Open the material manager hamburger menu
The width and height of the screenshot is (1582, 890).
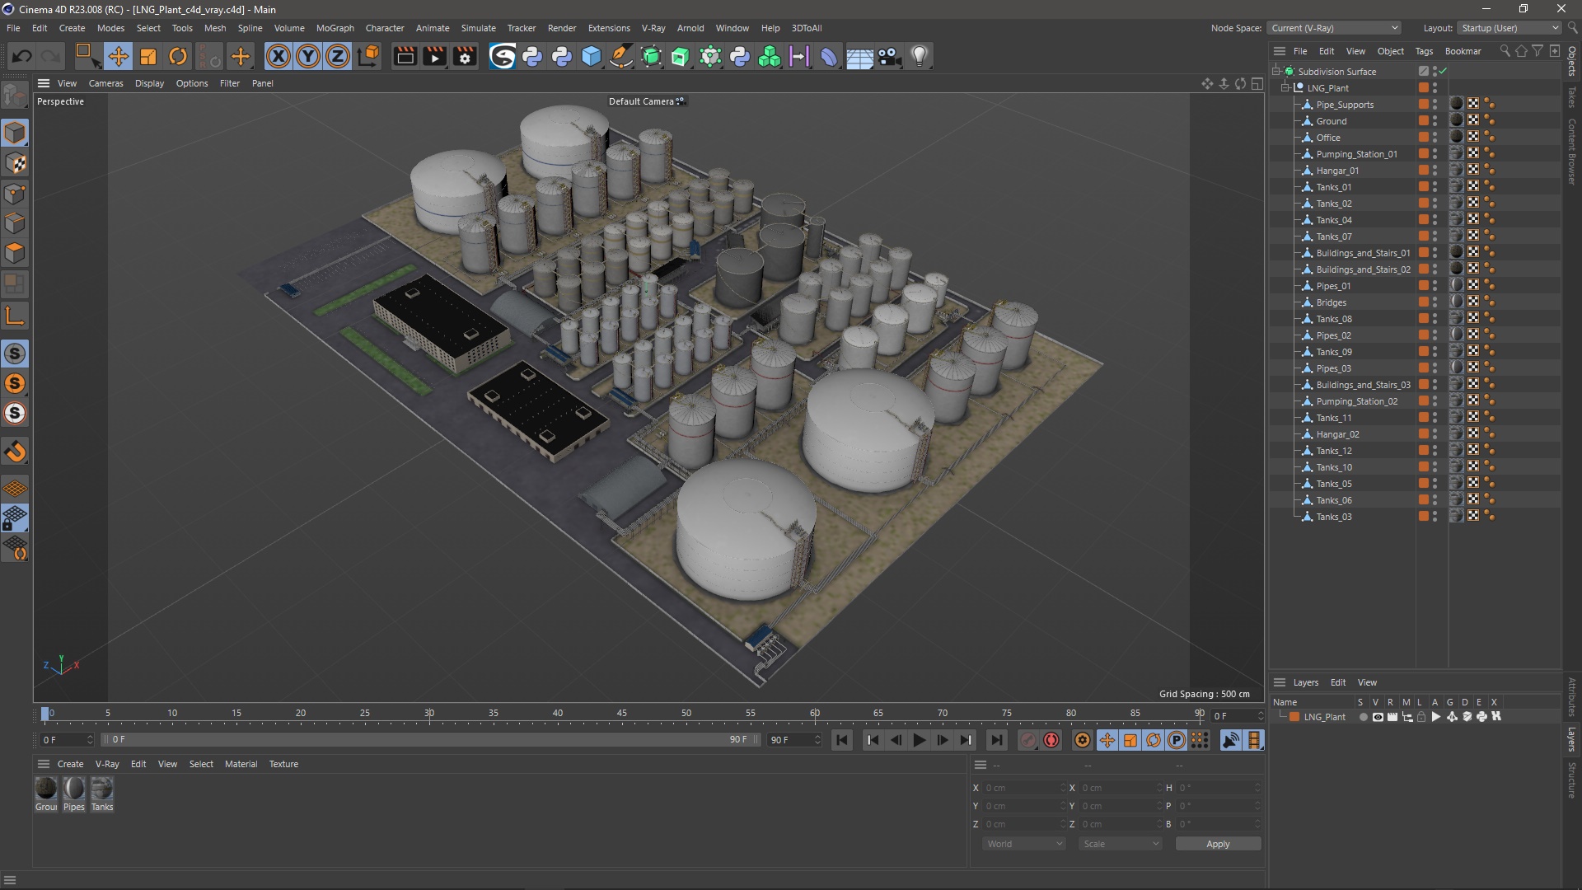click(x=44, y=764)
